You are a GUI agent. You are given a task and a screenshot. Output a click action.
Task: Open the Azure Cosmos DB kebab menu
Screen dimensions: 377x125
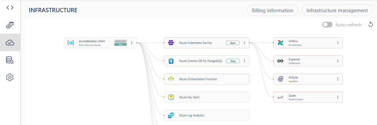pyautogui.click(x=244, y=61)
